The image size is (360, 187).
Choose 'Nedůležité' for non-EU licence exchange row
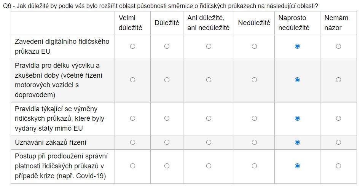pyautogui.click(x=254, y=118)
